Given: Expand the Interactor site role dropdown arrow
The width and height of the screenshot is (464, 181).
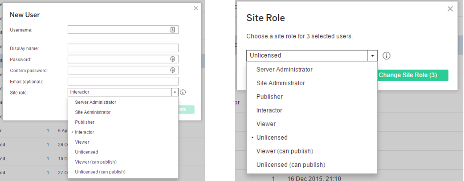Looking at the screenshot, I should [175, 92].
